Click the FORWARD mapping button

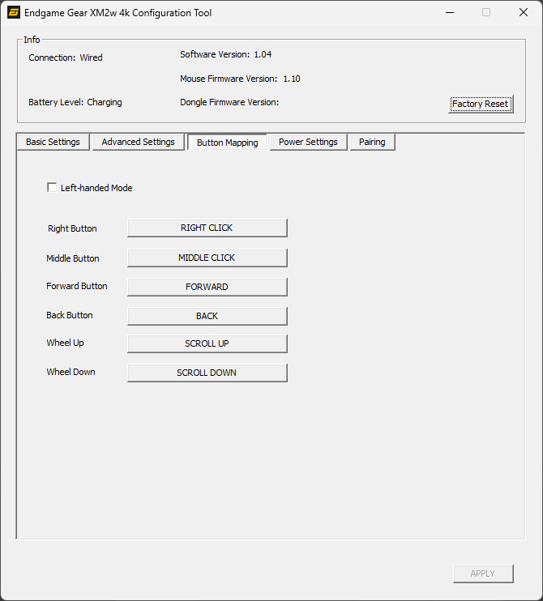tap(207, 287)
